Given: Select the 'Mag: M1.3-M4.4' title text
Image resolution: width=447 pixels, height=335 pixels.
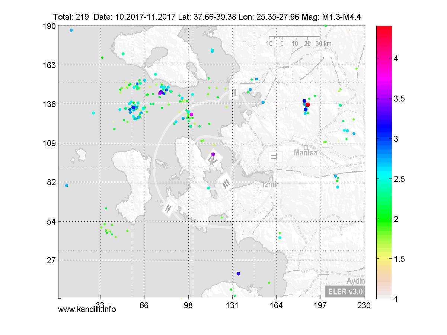Looking at the screenshot, I should 332,17.
